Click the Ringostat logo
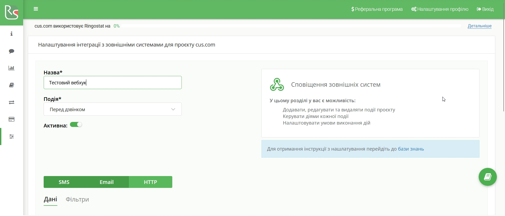Viewport: 505px width, 216px height. (12, 12)
